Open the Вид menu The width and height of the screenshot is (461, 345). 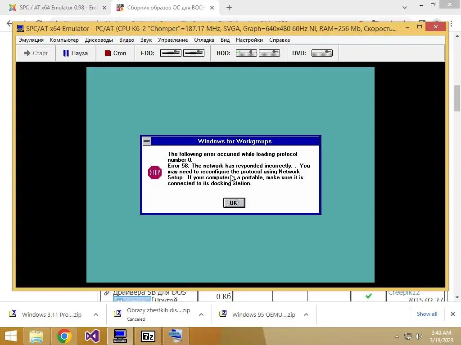click(x=225, y=40)
